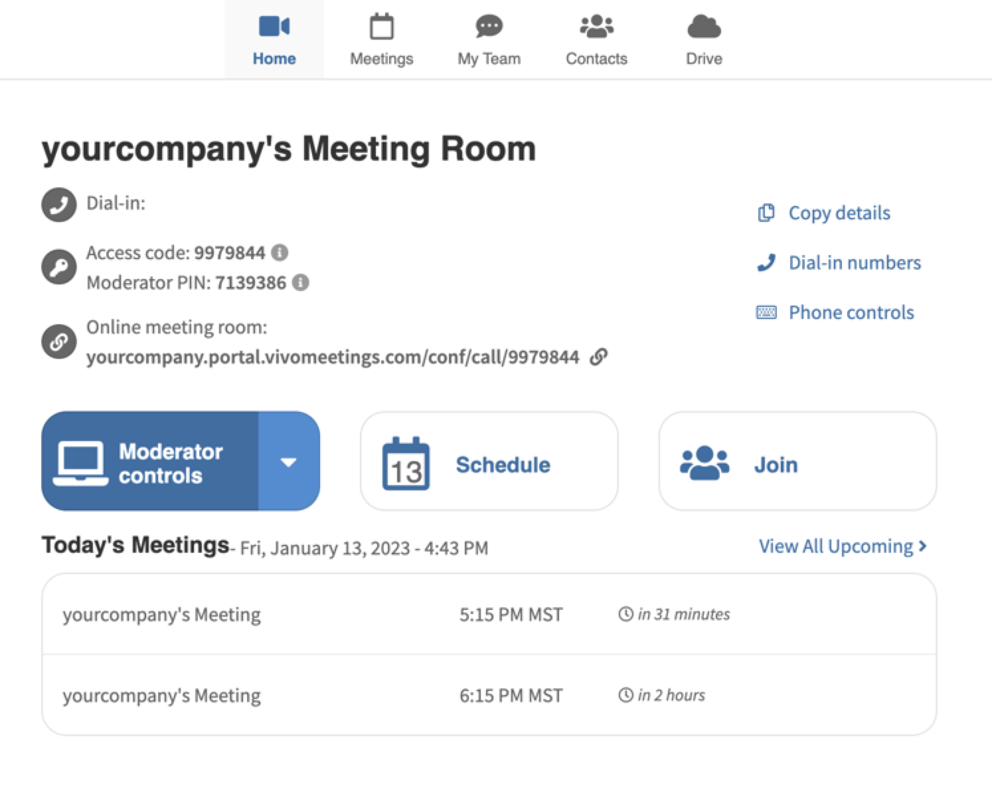Open the Meetings calendar icon
The image size is (992, 796).
coord(380,26)
